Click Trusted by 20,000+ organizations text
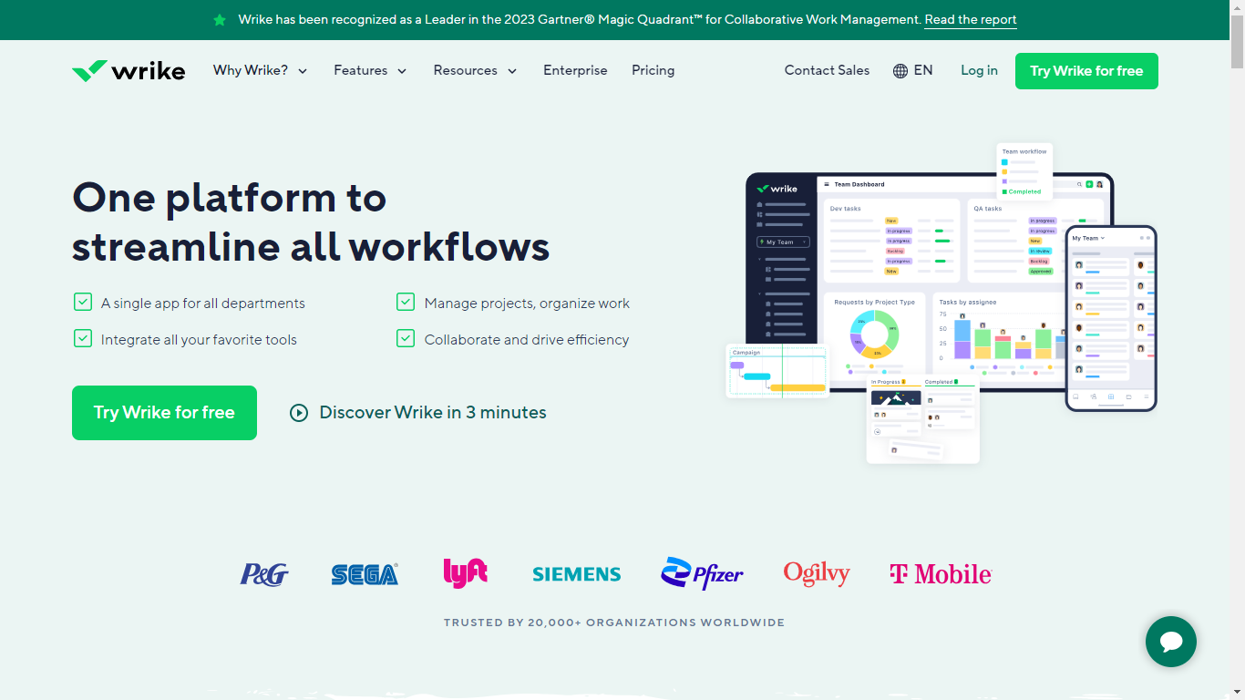Image resolution: width=1245 pixels, height=700 pixels. (614, 623)
